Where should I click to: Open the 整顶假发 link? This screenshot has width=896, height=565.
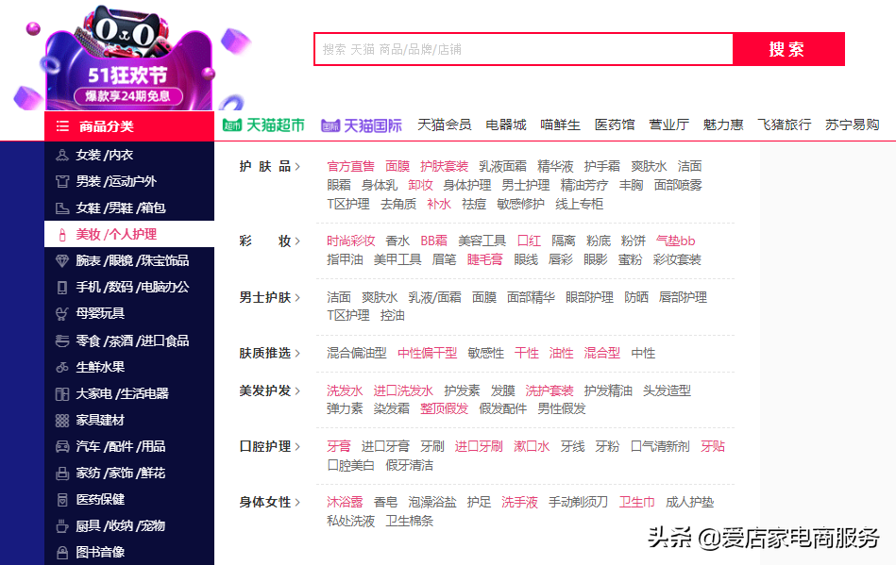(x=444, y=409)
